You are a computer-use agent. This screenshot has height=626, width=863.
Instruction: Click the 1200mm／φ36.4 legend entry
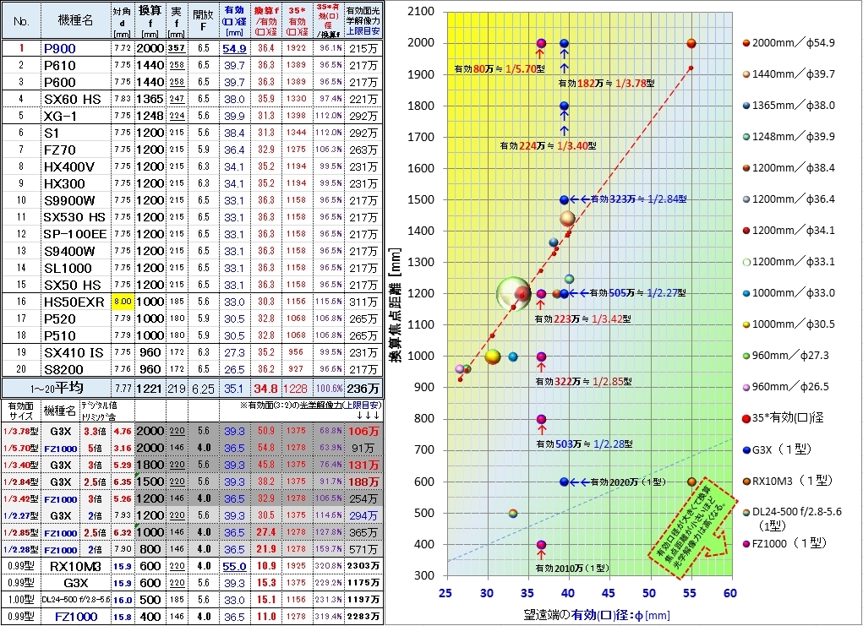tap(788, 199)
